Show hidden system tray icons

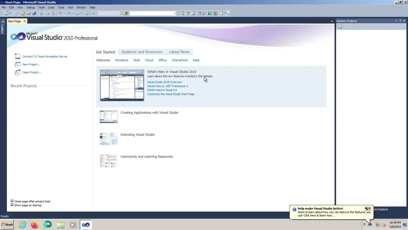pos(364,224)
